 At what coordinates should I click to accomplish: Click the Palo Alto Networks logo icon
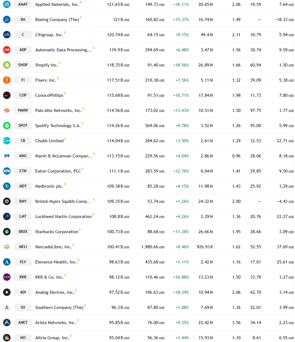(x=7, y=110)
